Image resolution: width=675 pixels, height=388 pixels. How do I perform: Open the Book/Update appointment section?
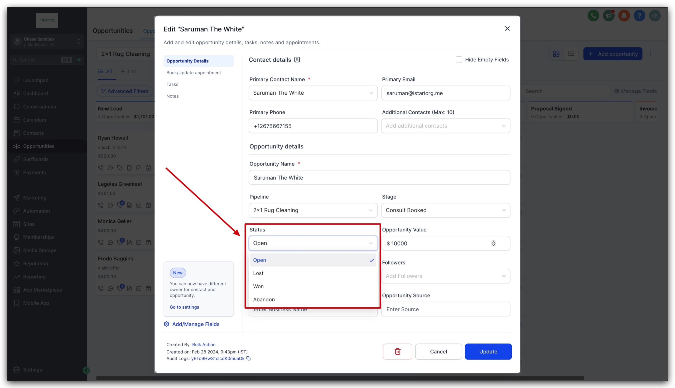click(x=194, y=72)
